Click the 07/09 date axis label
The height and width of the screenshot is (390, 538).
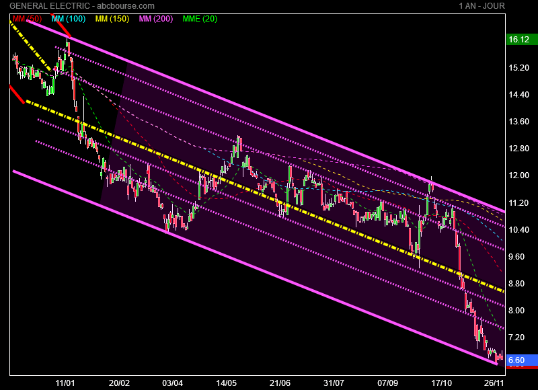(x=388, y=383)
